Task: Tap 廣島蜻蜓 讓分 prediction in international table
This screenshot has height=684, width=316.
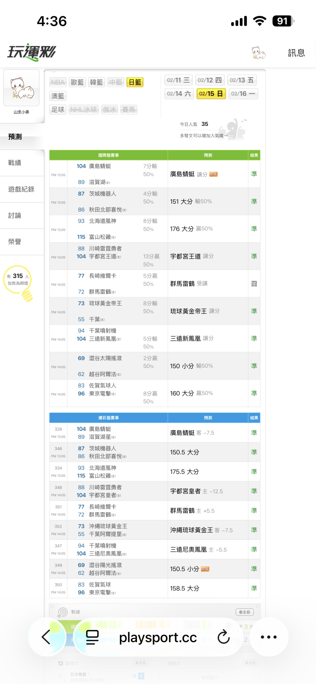Action: pyautogui.click(x=189, y=174)
